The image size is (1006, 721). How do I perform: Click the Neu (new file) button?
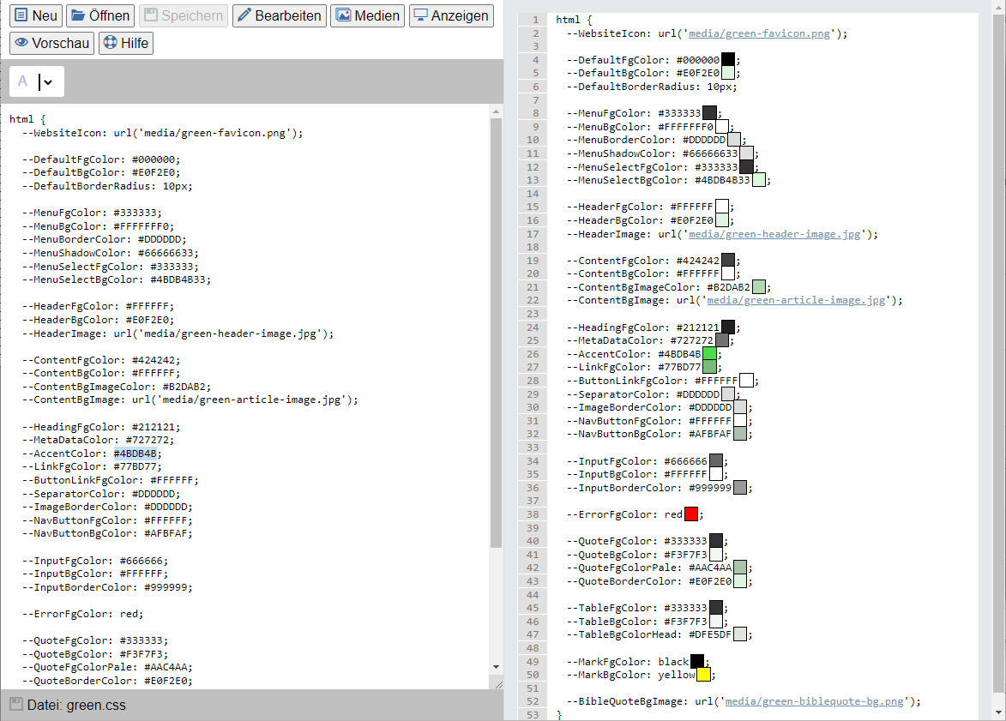tap(35, 15)
